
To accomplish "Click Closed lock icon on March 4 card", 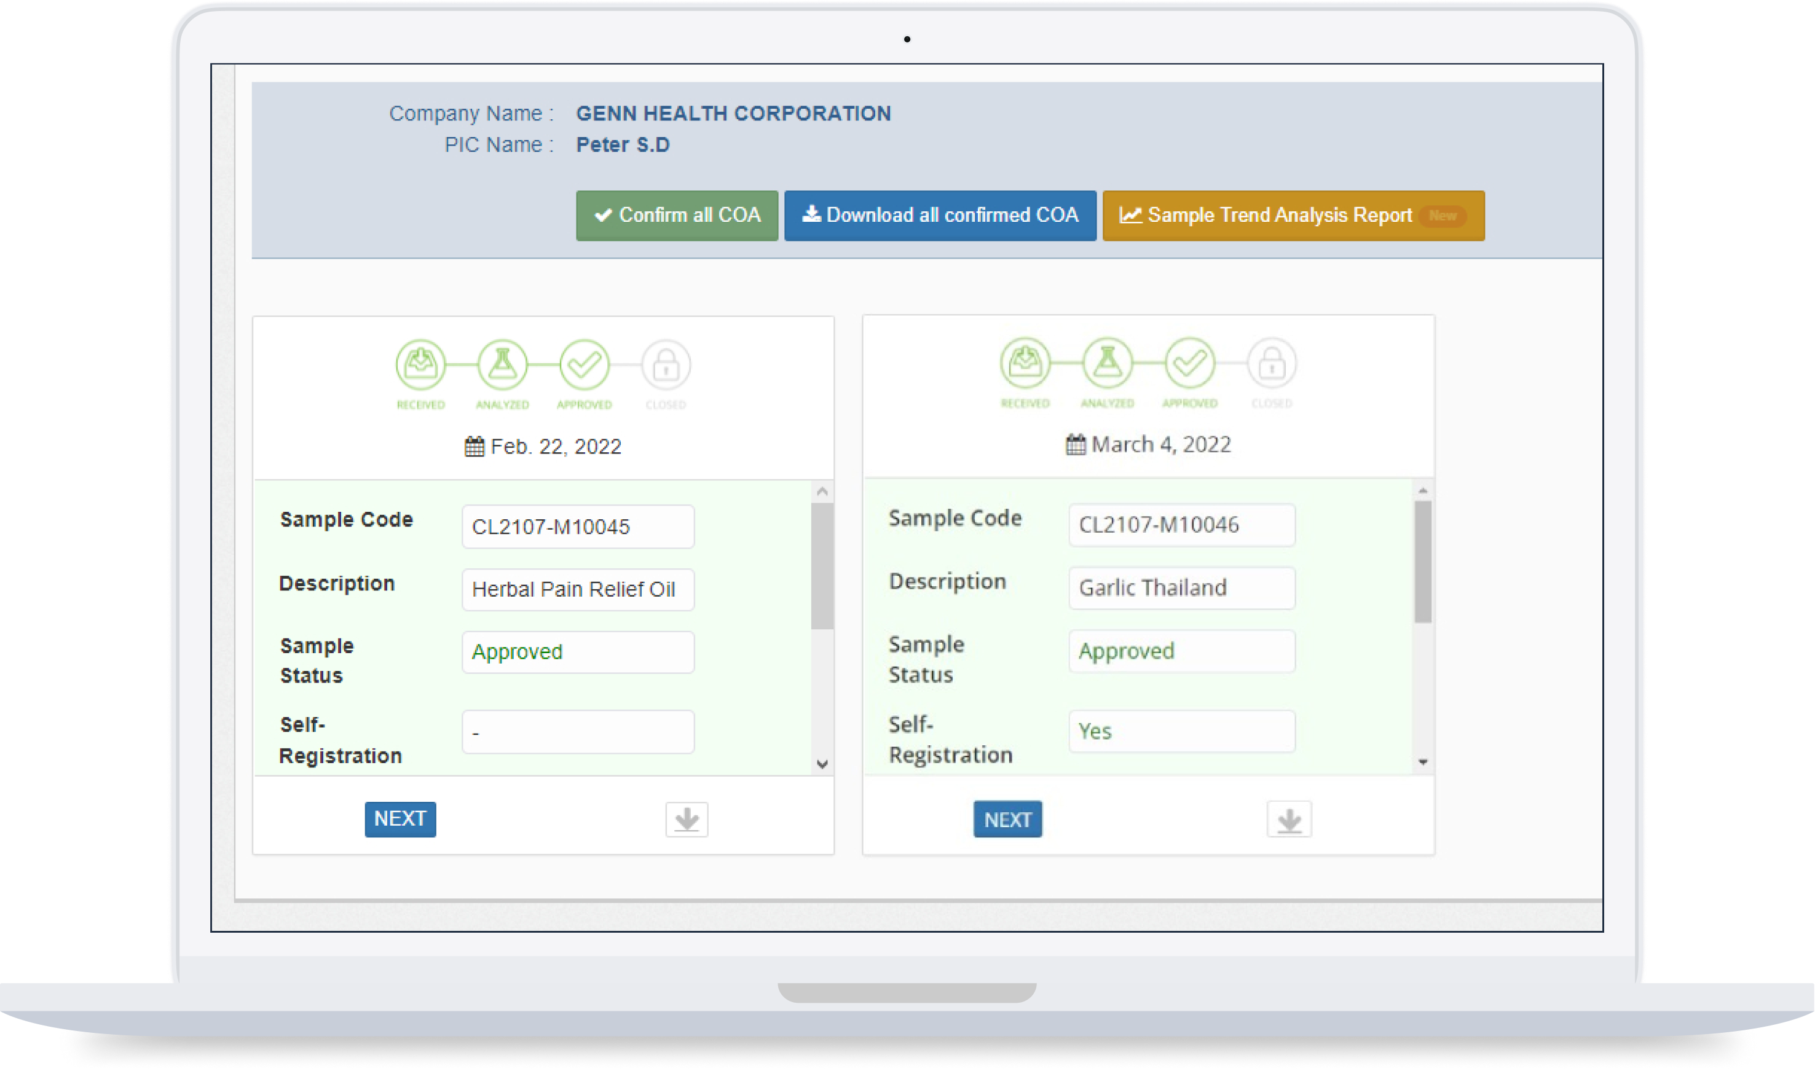I will coord(1272,363).
